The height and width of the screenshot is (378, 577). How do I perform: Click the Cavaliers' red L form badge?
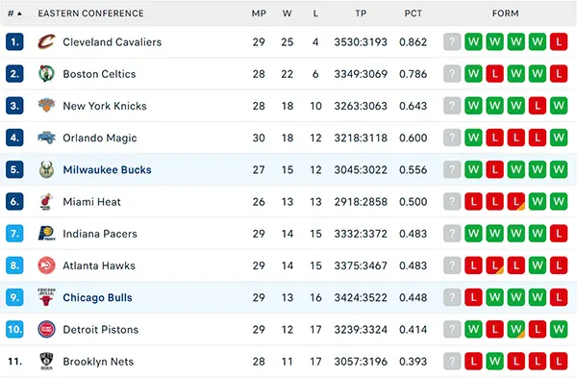559,41
